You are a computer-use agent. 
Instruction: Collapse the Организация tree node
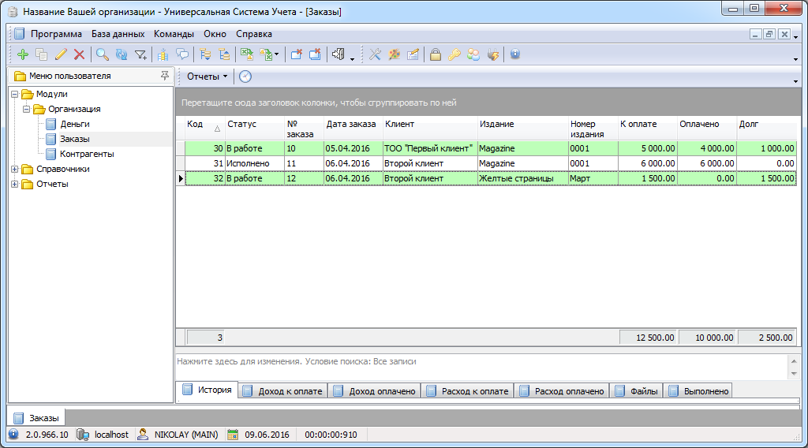tap(26, 109)
